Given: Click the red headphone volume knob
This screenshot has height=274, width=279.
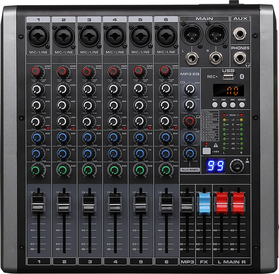Looking at the screenshot, I should (189, 121).
